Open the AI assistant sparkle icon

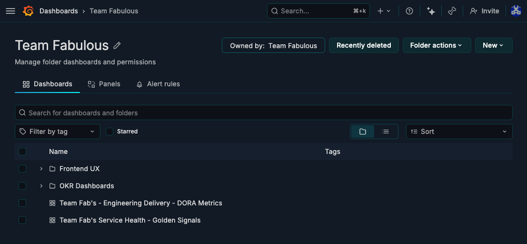(431, 11)
